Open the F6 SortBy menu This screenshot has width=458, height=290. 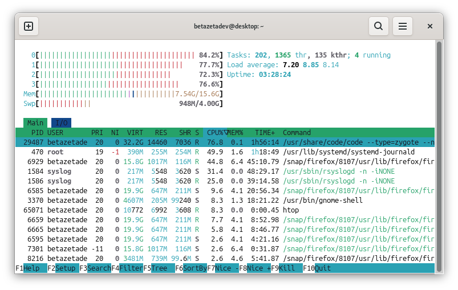[x=194, y=268]
